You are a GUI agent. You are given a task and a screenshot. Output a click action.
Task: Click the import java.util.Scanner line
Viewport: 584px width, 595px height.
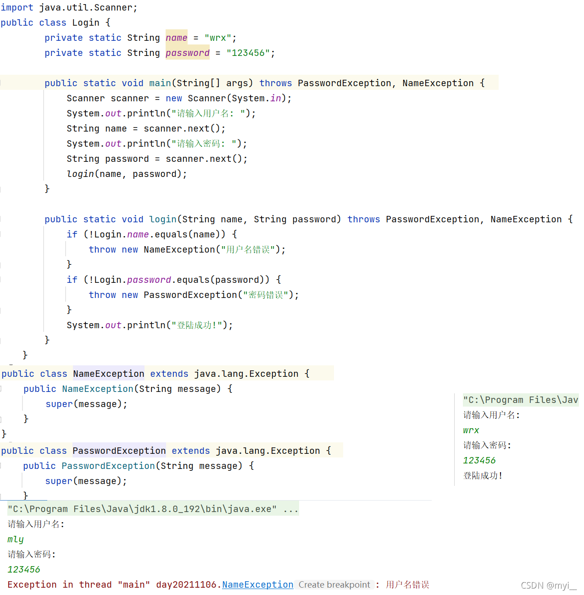[x=69, y=7]
